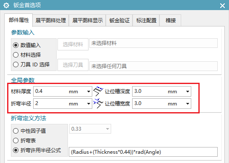Open the 让位槽深度 dropdown arrow
Viewport: 229px width, 163px height.
(187, 92)
